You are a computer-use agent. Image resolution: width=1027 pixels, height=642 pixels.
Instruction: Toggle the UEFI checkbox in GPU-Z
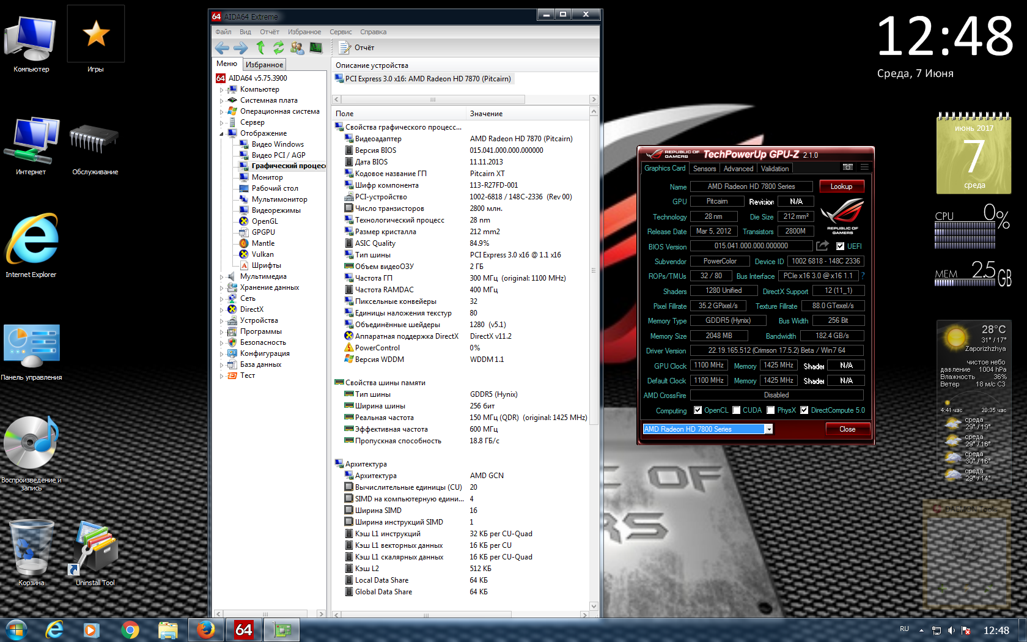[x=841, y=246]
